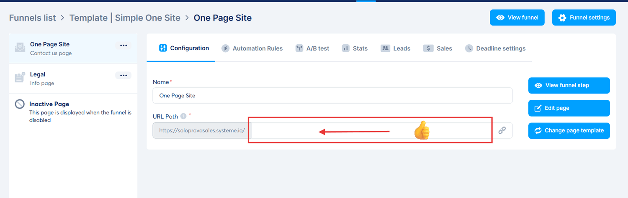Screen dimensions: 628x198
Task: Switch to the A/B test tab
Action: pyautogui.click(x=312, y=48)
